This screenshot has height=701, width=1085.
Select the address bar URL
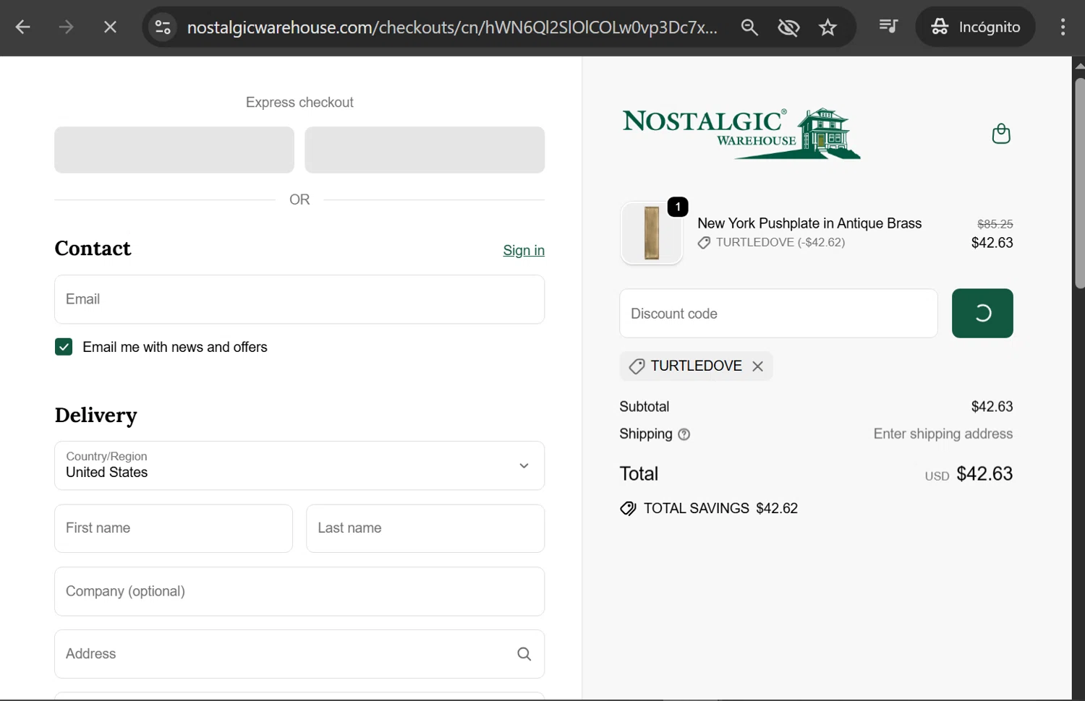pyautogui.click(x=452, y=27)
